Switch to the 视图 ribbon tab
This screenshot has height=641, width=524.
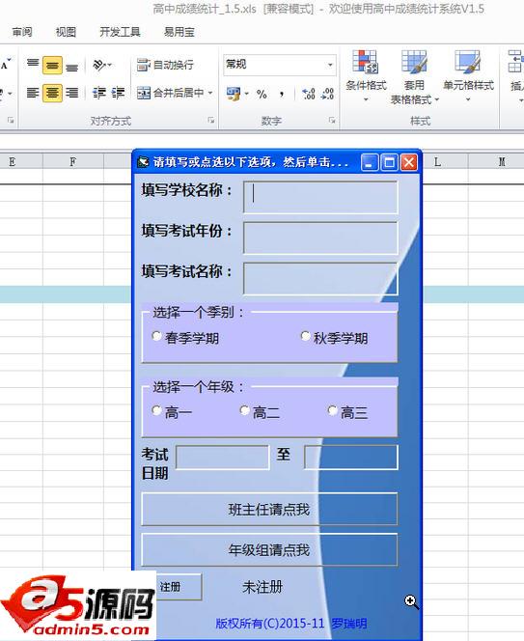[x=66, y=32]
